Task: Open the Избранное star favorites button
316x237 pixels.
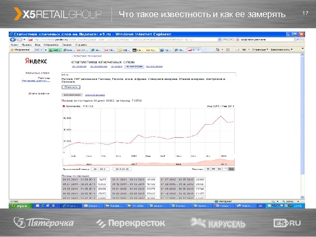Action: point(20,50)
